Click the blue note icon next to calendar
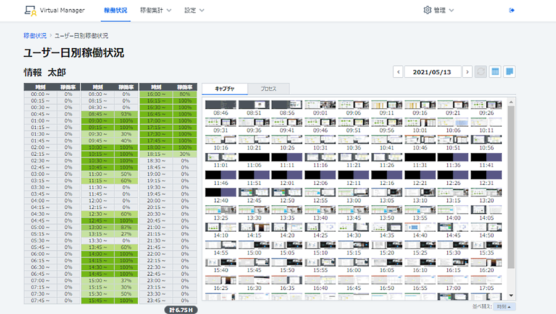The width and height of the screenshot is (556, 314). [509, 72]
